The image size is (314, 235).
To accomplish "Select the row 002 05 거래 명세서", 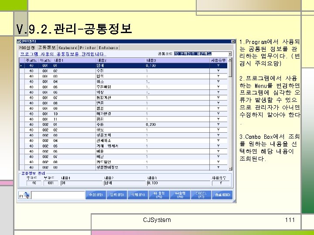I will click(123, 146).
